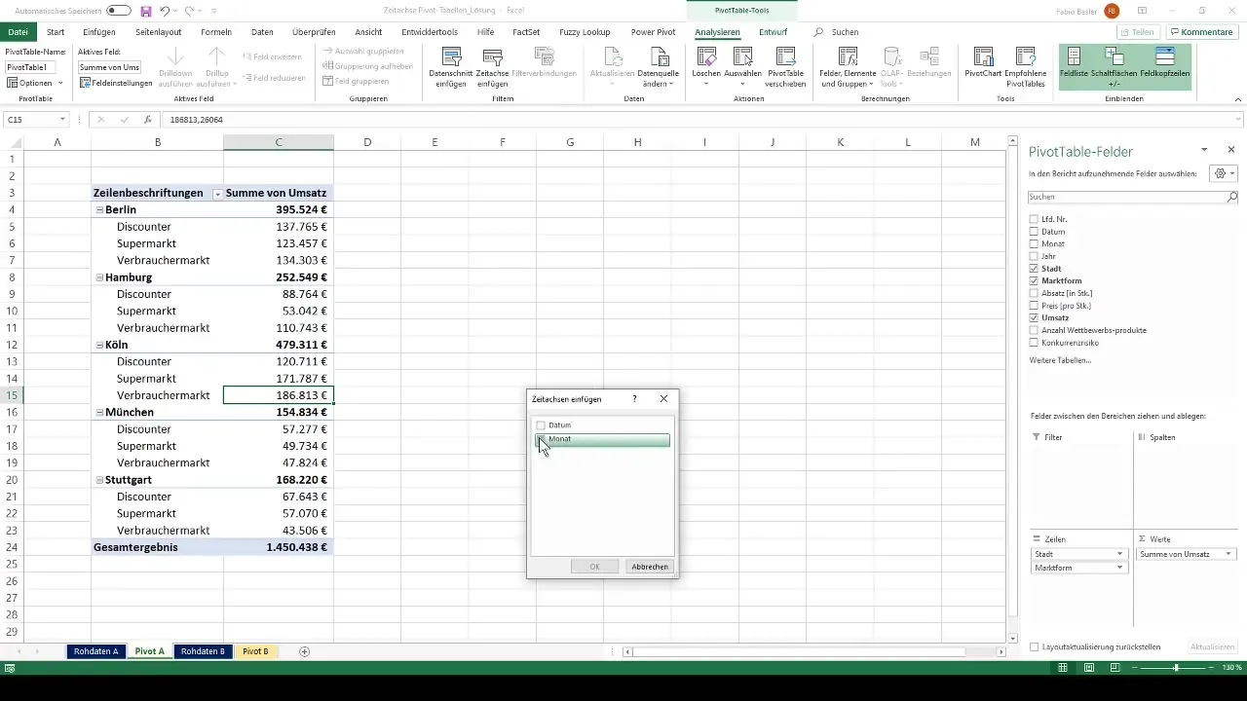This screenshot has height=701, width=1247.
Task: Uncheck the Umsatz field checkbox
Action: (1034, 317)
